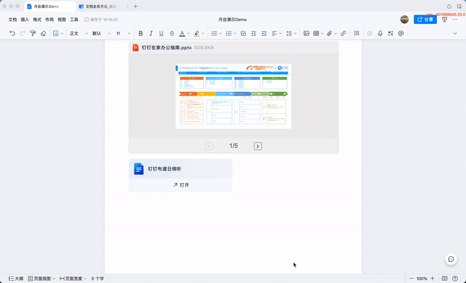
Task: Decrease the paragraph indent
Action: (253, 33)
